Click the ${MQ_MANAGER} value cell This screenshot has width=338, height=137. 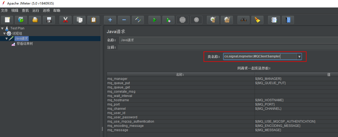tap(296, 79)
